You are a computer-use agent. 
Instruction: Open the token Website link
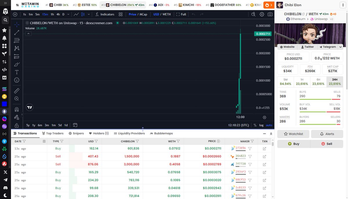(287, 47)
